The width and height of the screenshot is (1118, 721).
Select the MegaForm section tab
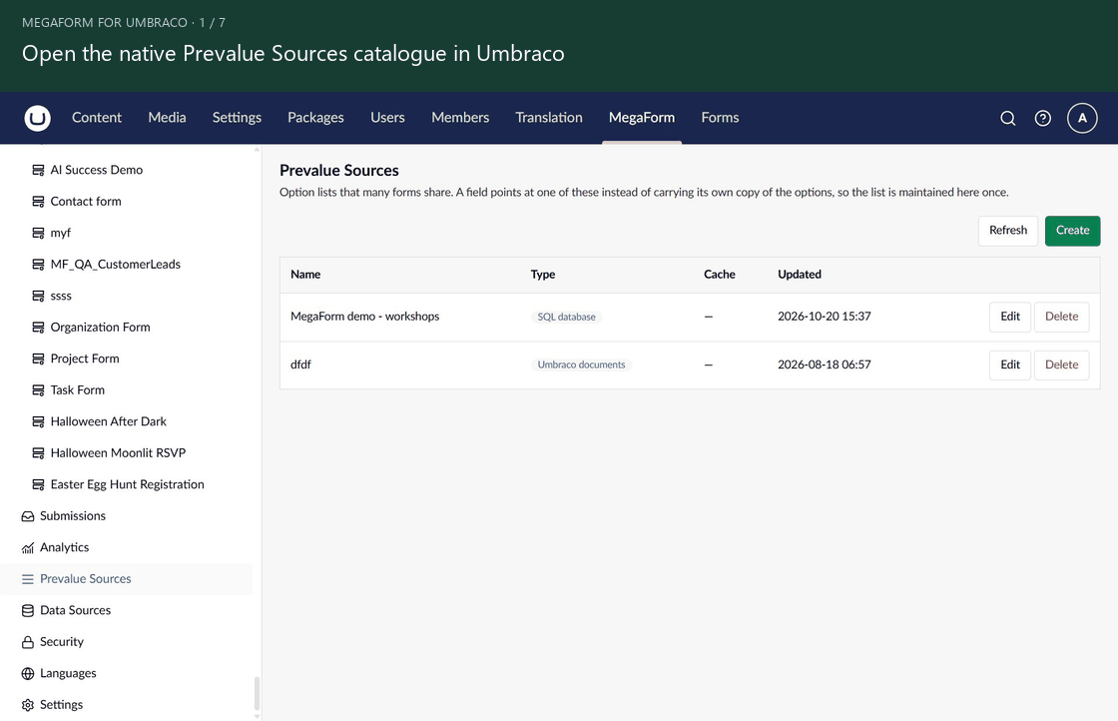coord(641,117)
